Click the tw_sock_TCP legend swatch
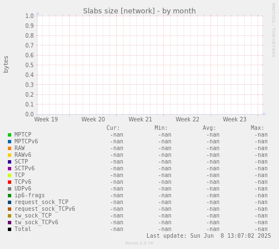279x249 pixels. [x=10, y=216]
